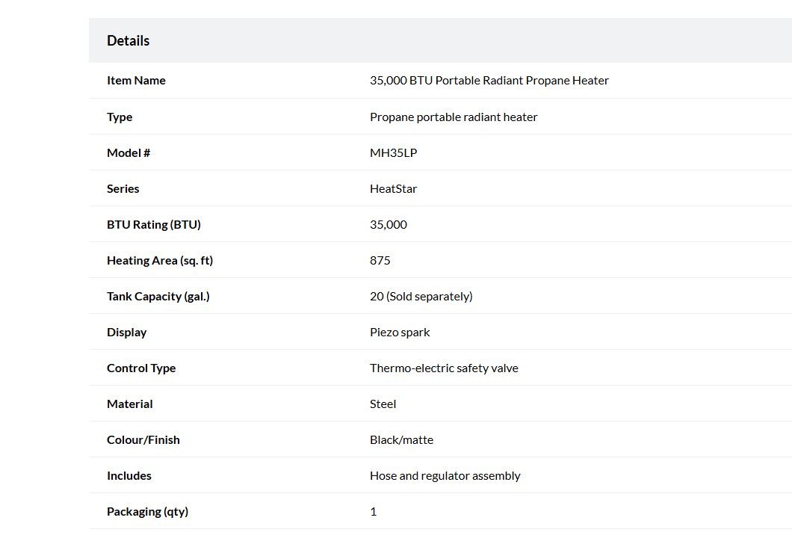This screenshot has width=792, height=553.
Task: Select the 35,000 BTU rating value
Action: point(389,224)
